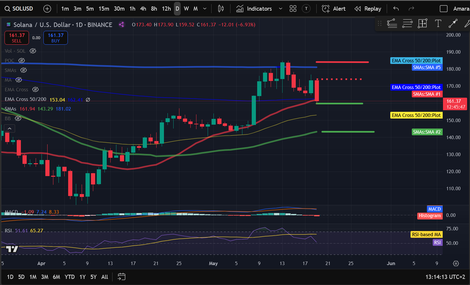Open the candlestick chart type selector
Image resolution: width=470 pixels, height=285 pixels.
click(221, 9)
